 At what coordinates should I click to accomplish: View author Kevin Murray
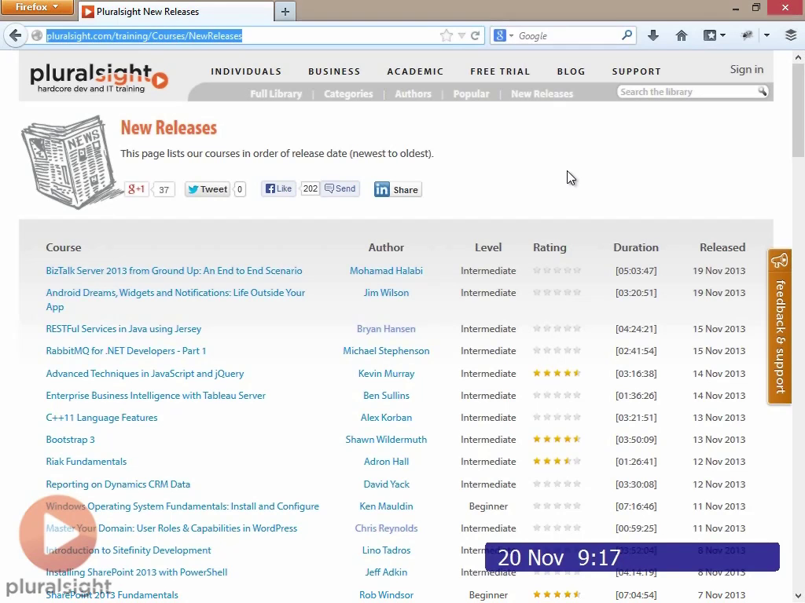tap(386, 373)
